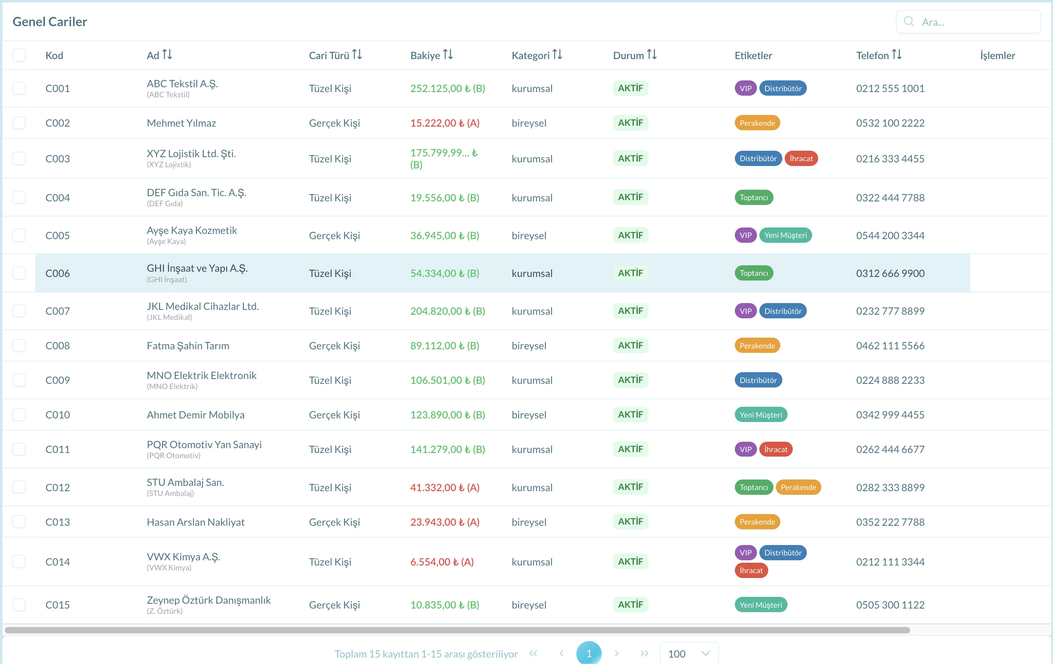Click 'Toplam 15 kayıttan 1-15 arası gösteriliyor' text

[426, 654]
